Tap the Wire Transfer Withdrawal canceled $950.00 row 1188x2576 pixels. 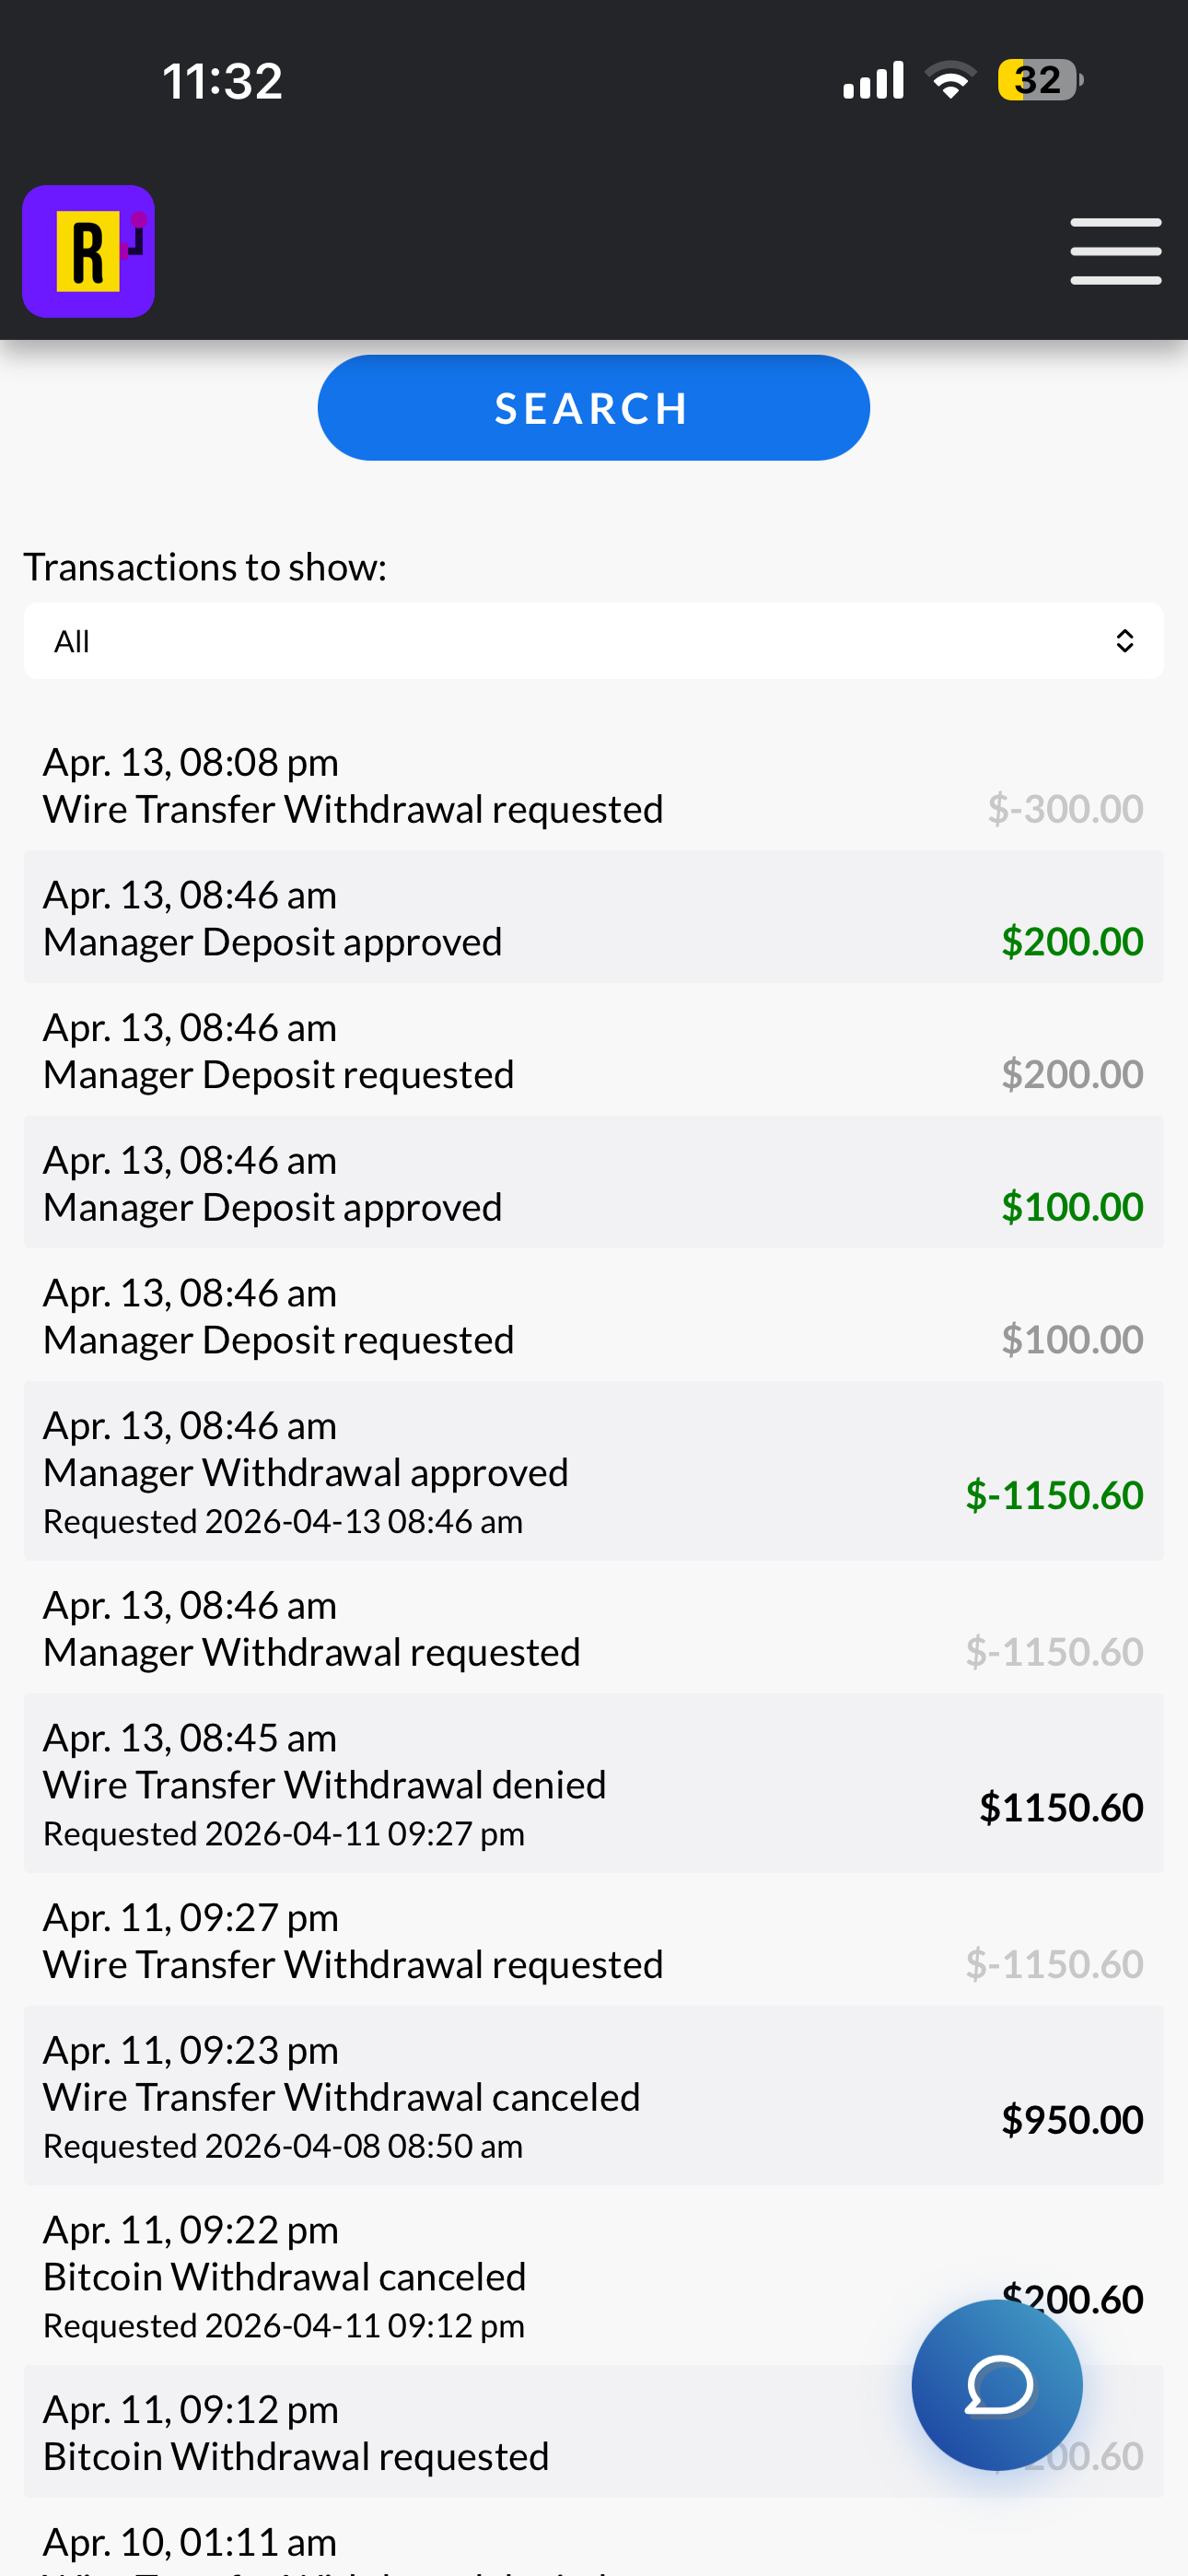click(594, 2095)
